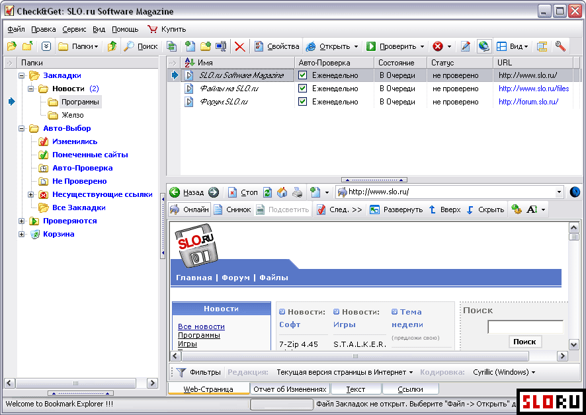Viewport: 586px width, 415px height.
Task: Click the Развернуть expand button
Action: pyautogui.click(x=396, y=209)
